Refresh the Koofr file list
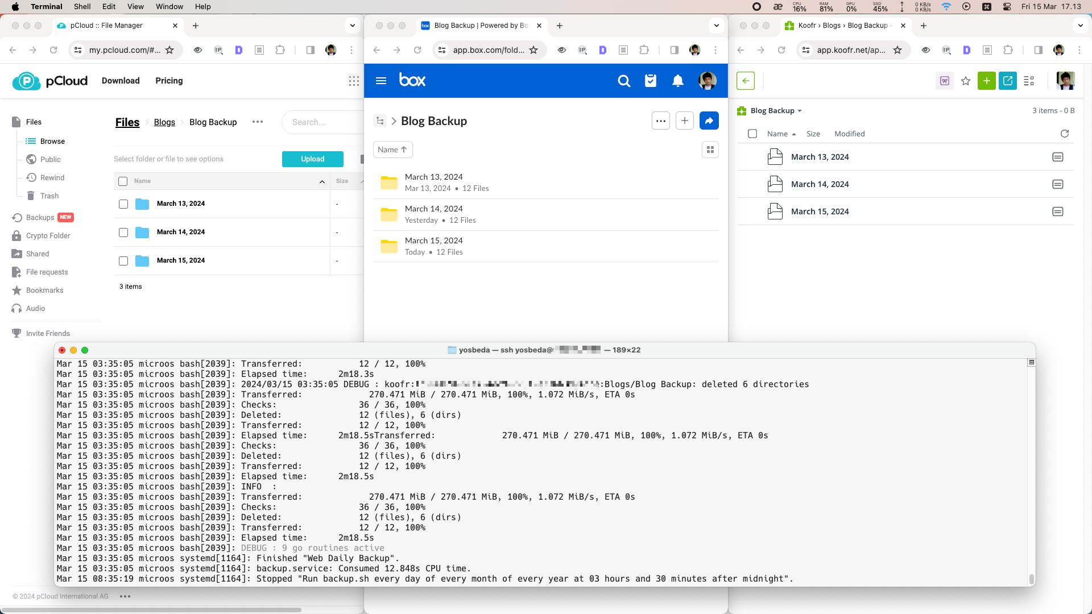The width and height of the screenshot is (1092, 614). point(1065,134)
